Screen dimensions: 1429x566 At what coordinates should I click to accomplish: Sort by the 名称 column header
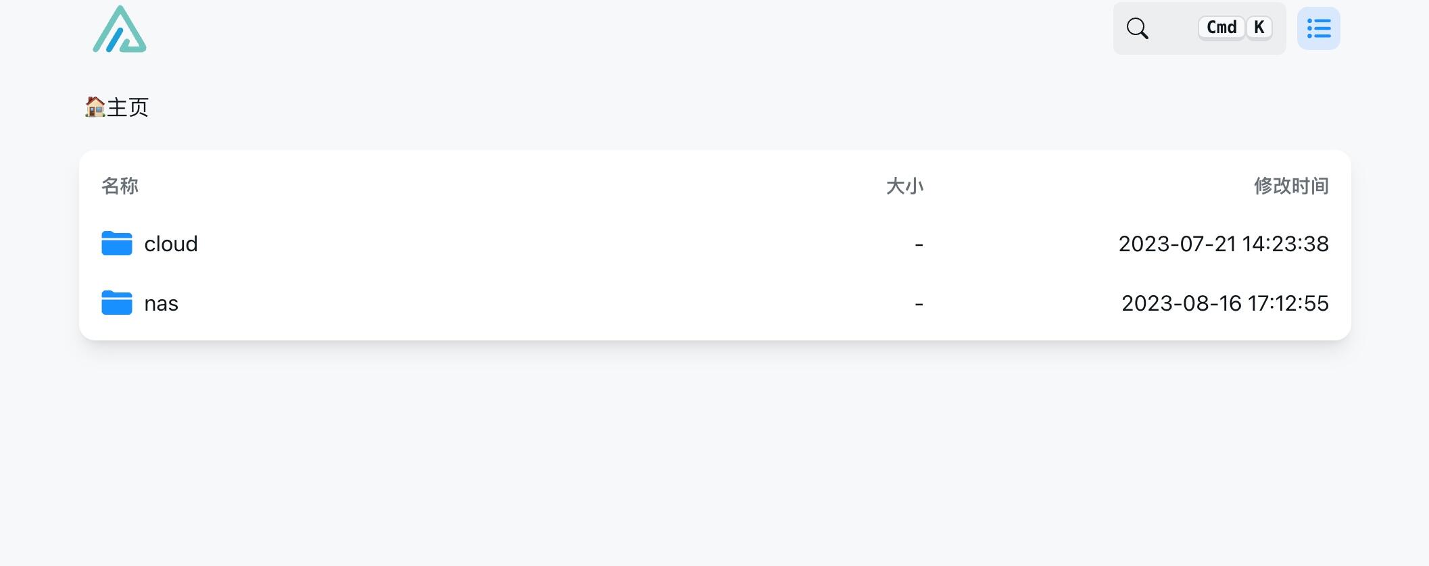(120, 186)
